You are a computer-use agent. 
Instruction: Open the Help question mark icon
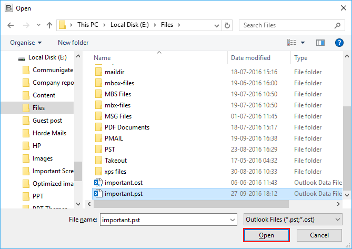[x=339, y=43]
